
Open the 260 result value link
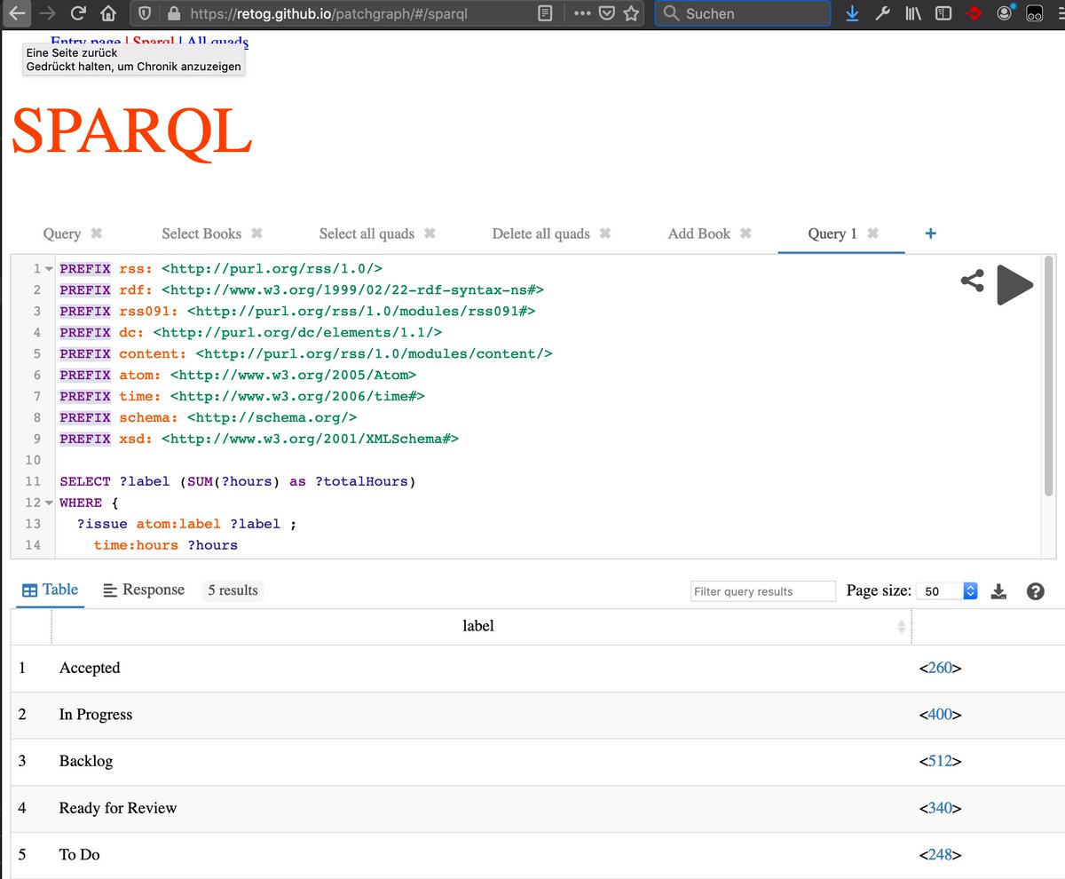[940, 668]
